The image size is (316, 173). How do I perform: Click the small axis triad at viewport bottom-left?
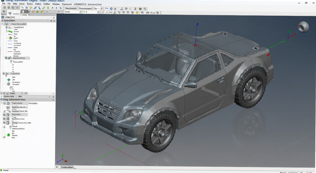coord(62,159)
